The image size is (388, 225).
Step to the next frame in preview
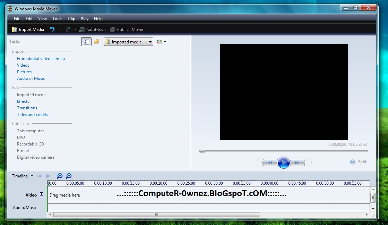298,163
